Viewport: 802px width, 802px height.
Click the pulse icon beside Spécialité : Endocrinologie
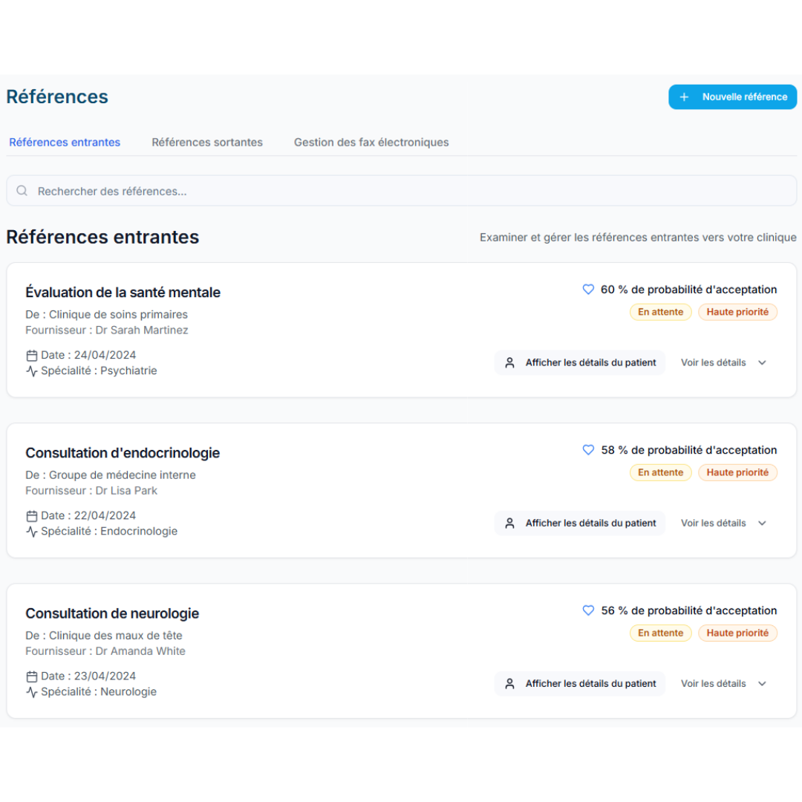point(32,532)
